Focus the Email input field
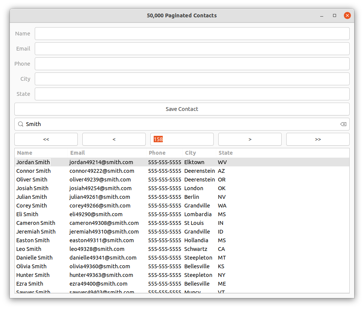 pos(192,49)
